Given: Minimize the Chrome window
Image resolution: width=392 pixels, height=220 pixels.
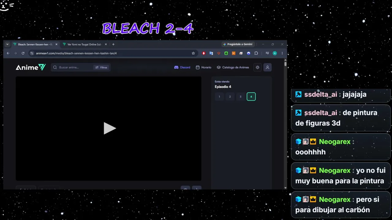Looking at the screenshot, I should coord(264,44).
